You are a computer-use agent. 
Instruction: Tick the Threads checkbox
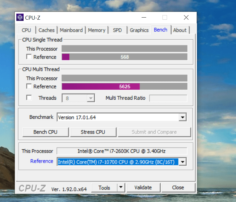coord(29,98)
